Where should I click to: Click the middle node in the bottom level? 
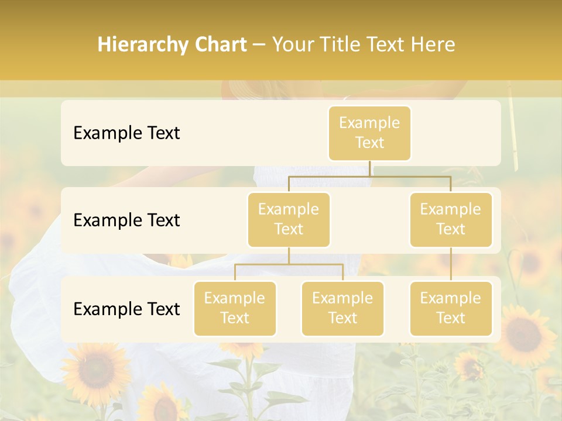coord(342,308)
